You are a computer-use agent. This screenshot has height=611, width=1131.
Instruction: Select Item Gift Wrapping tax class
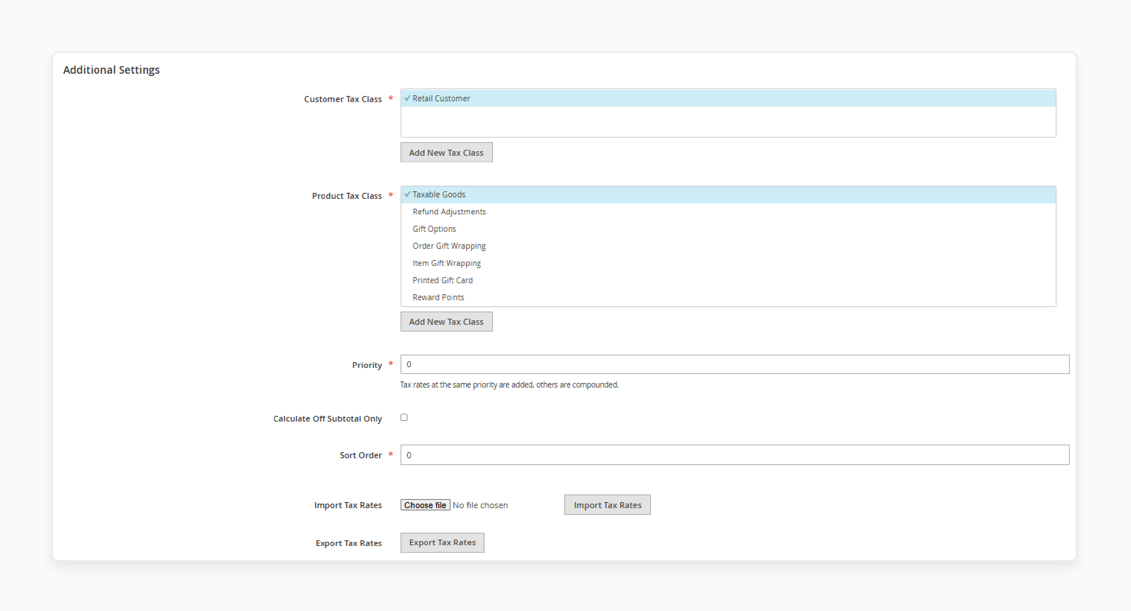pyautogui.click(x=447, y=263)
